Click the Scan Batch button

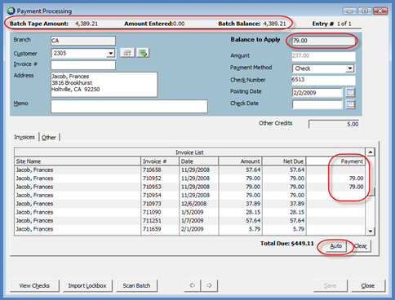[x=136, y=285]
